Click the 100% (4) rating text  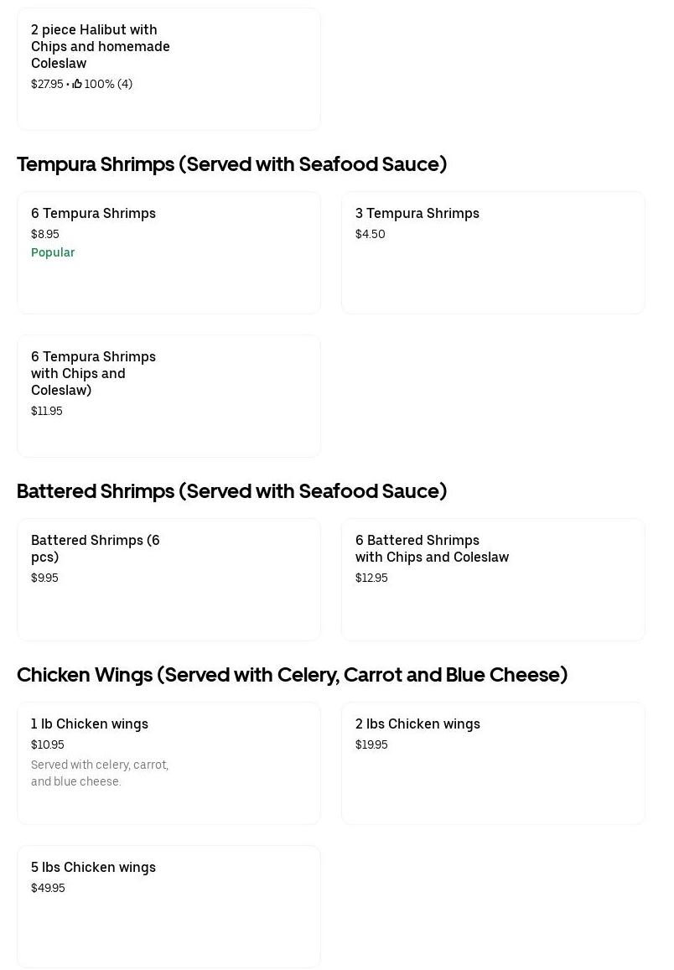(x=108, y=84)
